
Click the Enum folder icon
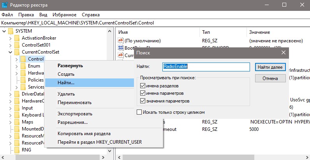pyautogui.click(x=23, y=66)
